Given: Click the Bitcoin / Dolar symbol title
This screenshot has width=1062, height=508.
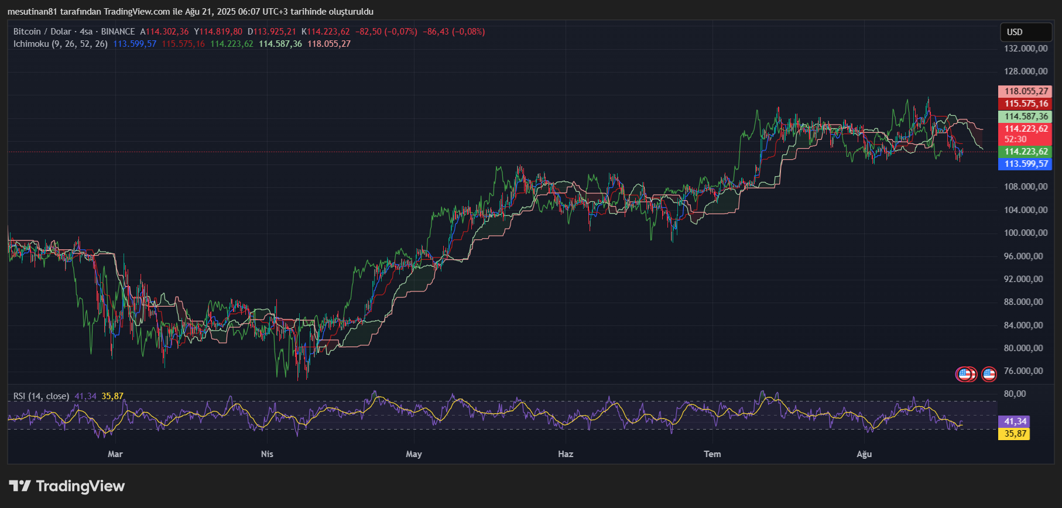Looking at the screenshot, I should click(x=42, y=32).
